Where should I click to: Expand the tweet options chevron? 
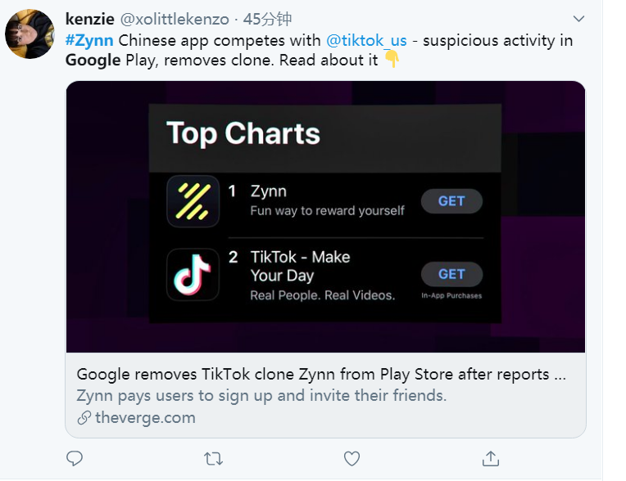578,19
